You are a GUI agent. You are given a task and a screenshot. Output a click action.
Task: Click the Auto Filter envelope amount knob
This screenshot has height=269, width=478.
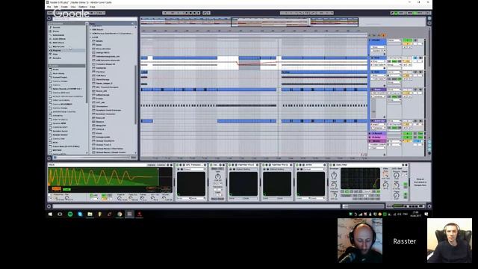[x=334, y=176]
